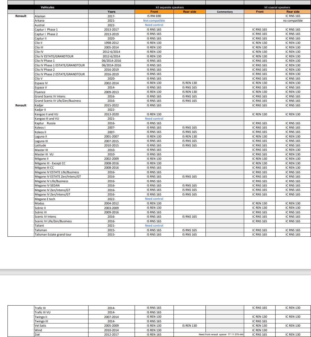This screenshot has width=311, height=337.
Task: Select the 'Zoé' vehicle name
Action: [x=38, y=335]
